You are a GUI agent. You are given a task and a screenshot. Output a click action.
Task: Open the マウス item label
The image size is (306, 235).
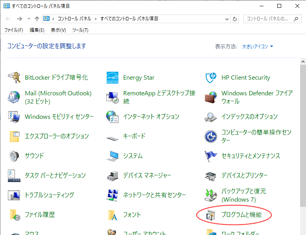coord(32,233)
